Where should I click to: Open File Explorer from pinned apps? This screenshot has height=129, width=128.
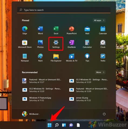56,57
